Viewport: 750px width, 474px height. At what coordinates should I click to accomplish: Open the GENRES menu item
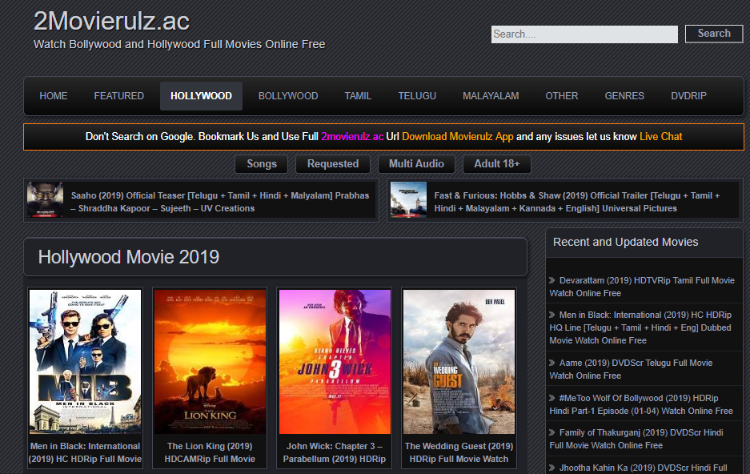coord(624,95)
